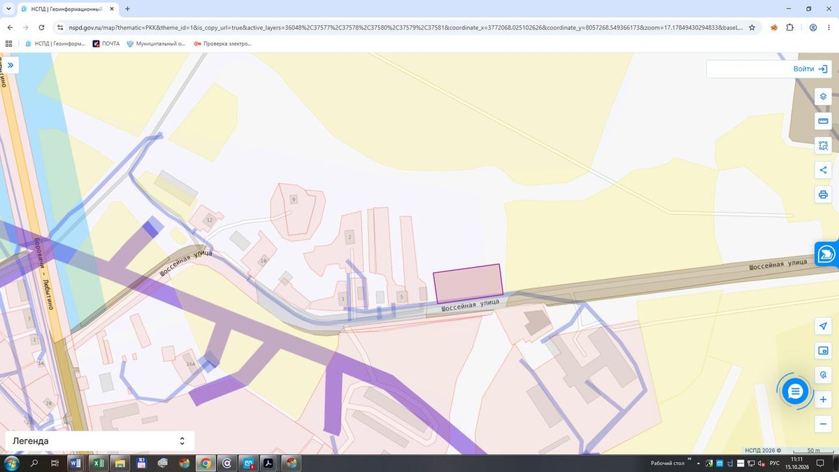
Task: Click the Войти login button
Action: pos(811,69)
